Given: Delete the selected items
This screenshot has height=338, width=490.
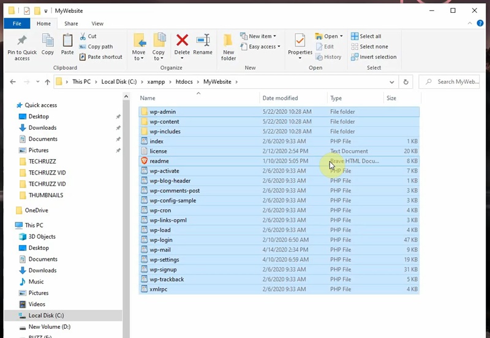Looking at the screenshot, I should (182, 47).
